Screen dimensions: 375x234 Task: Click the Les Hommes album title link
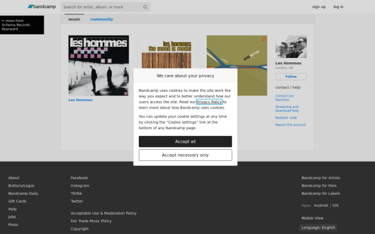point(81,100)
